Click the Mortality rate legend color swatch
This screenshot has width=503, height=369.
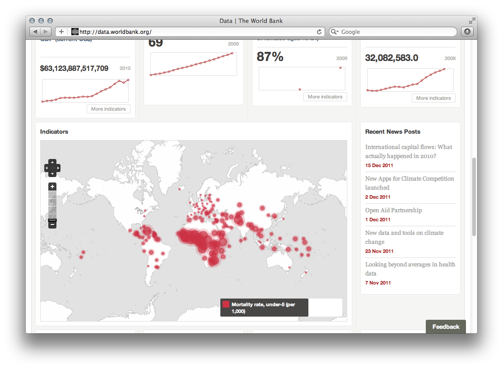[x=226, y=304]
